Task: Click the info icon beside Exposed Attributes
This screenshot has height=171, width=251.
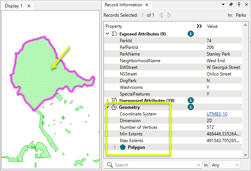Action: pos(190,34)
